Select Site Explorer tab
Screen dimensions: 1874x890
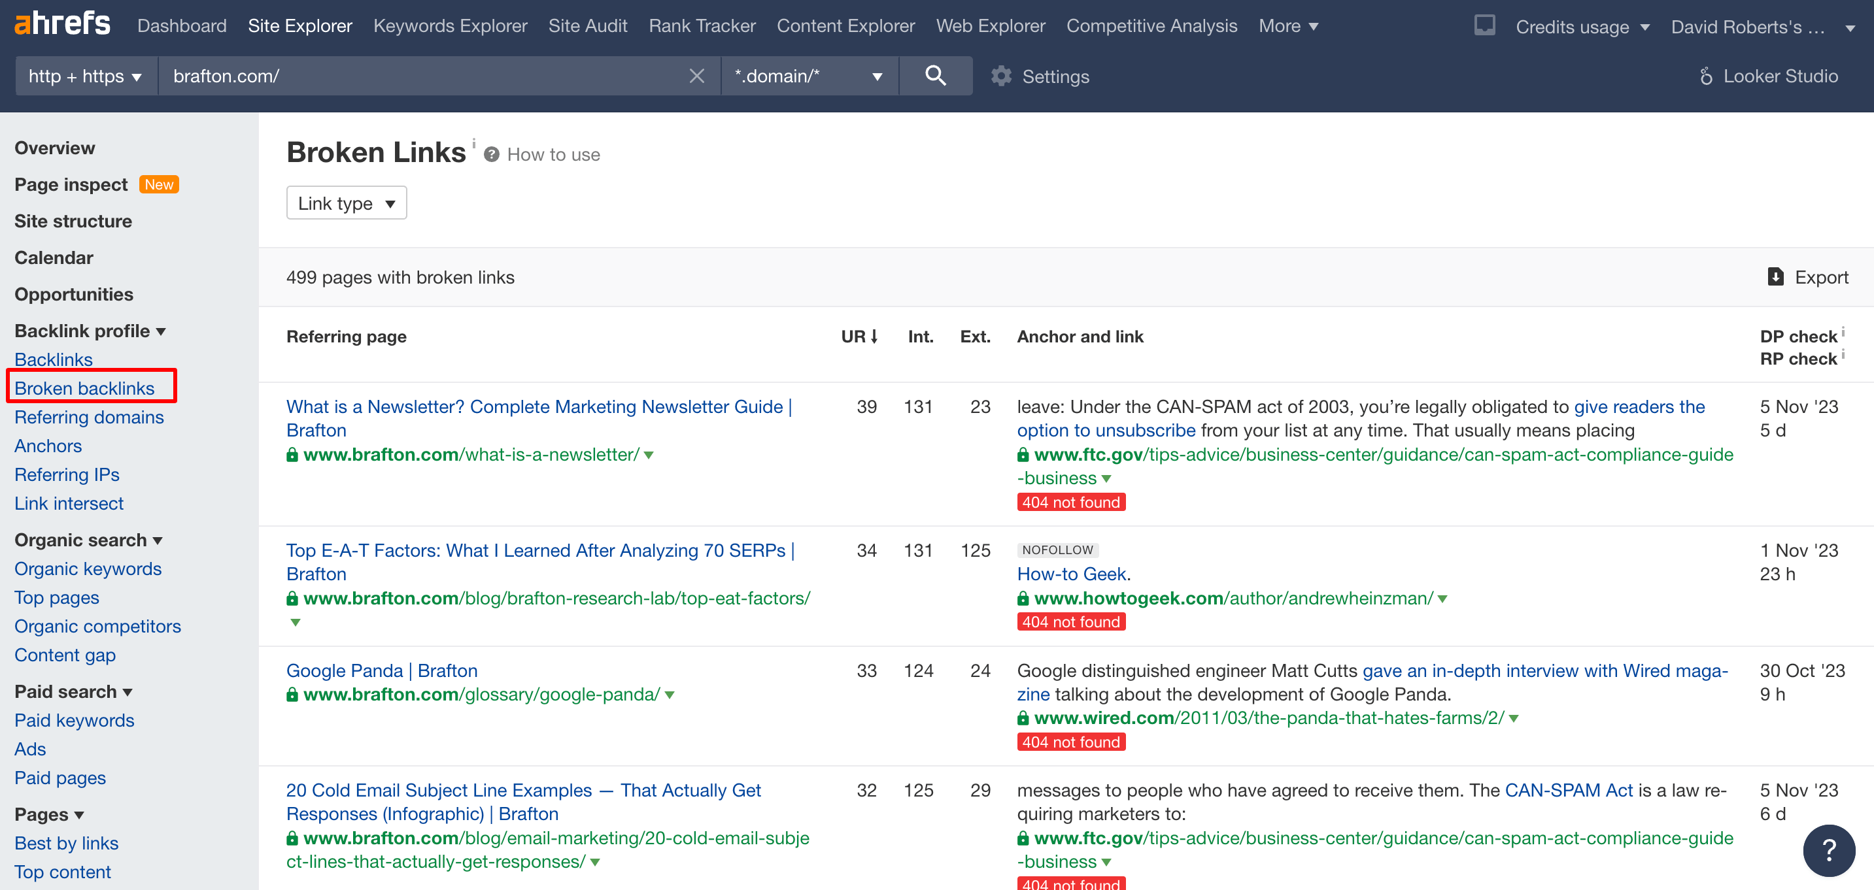(299, 25)
